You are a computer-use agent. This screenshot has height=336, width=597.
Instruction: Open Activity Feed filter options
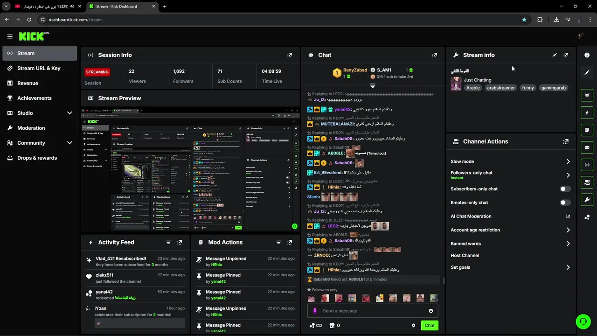(x=168, y=243)
